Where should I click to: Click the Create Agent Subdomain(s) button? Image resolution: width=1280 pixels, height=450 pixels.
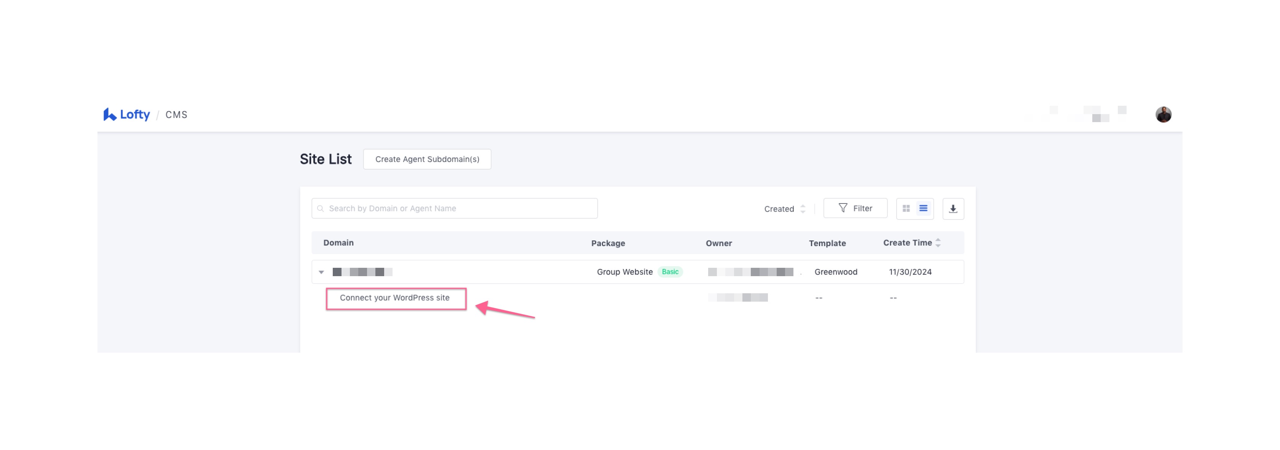coord(427,159)
